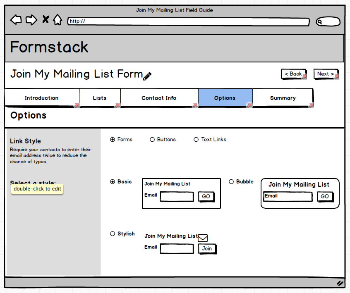The width and height of the screenshot is (350, 293).
Task: Click the Next > button
Action: point(326,74)
